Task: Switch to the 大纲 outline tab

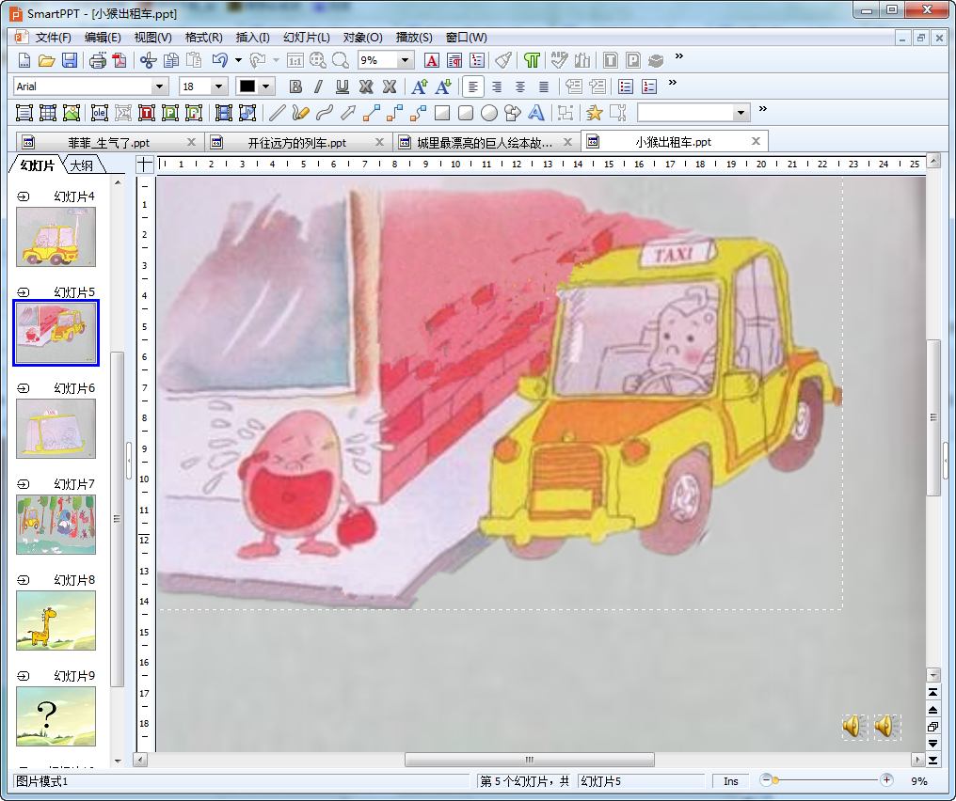Action: [87, 166]
